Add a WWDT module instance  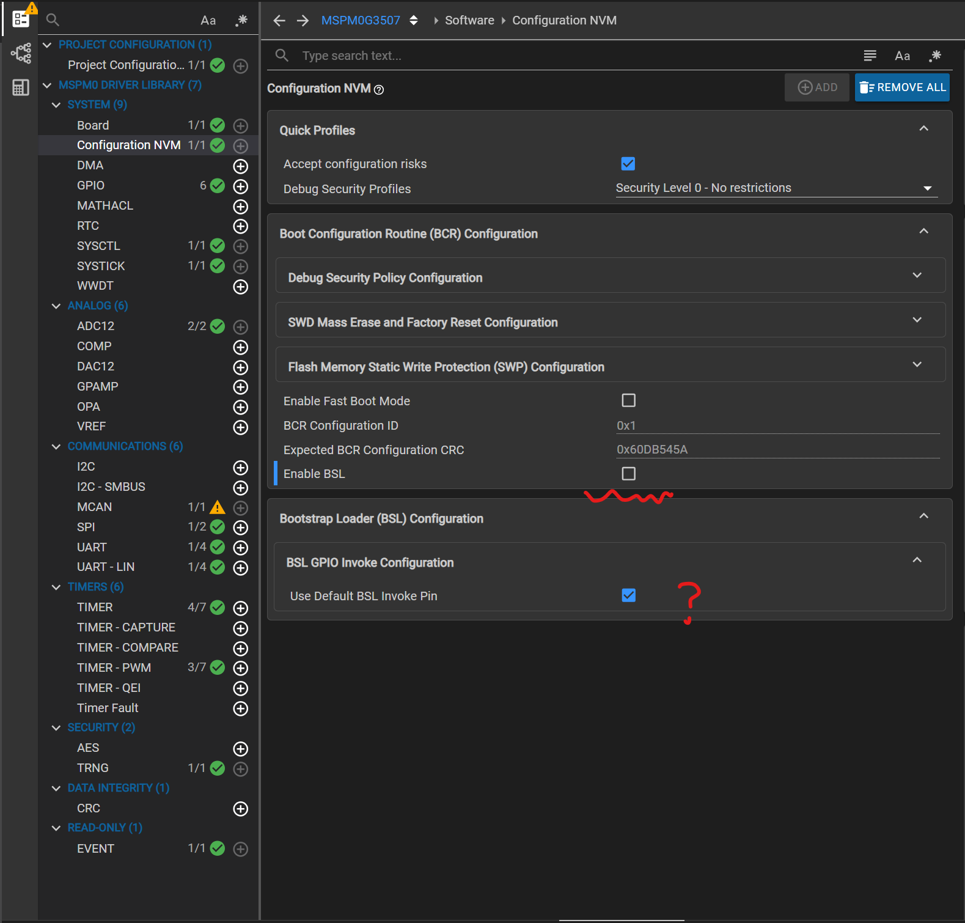(x=241, y=287)
